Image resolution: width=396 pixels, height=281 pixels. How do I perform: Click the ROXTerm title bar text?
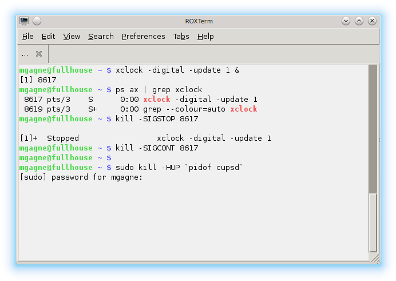click(198, 21)
